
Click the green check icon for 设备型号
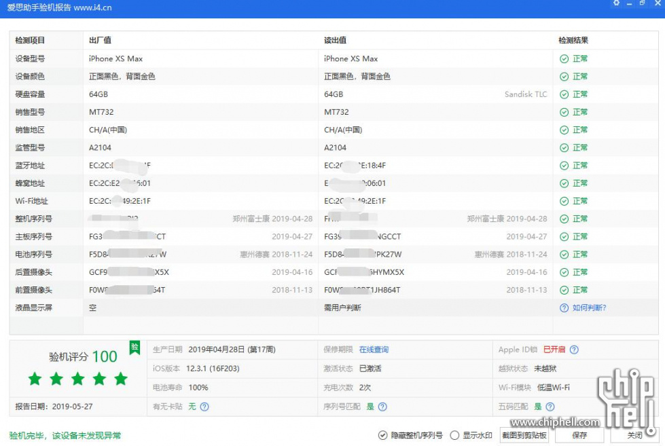pyautogui.click(x=564, y=59)
